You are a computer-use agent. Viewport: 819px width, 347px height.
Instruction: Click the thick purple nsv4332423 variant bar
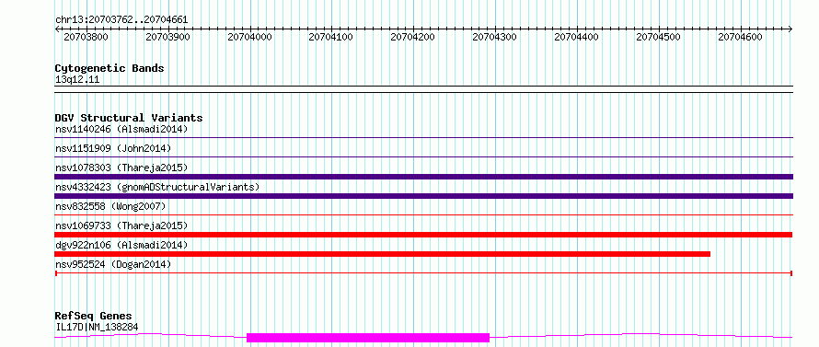[x=424, y=196]
